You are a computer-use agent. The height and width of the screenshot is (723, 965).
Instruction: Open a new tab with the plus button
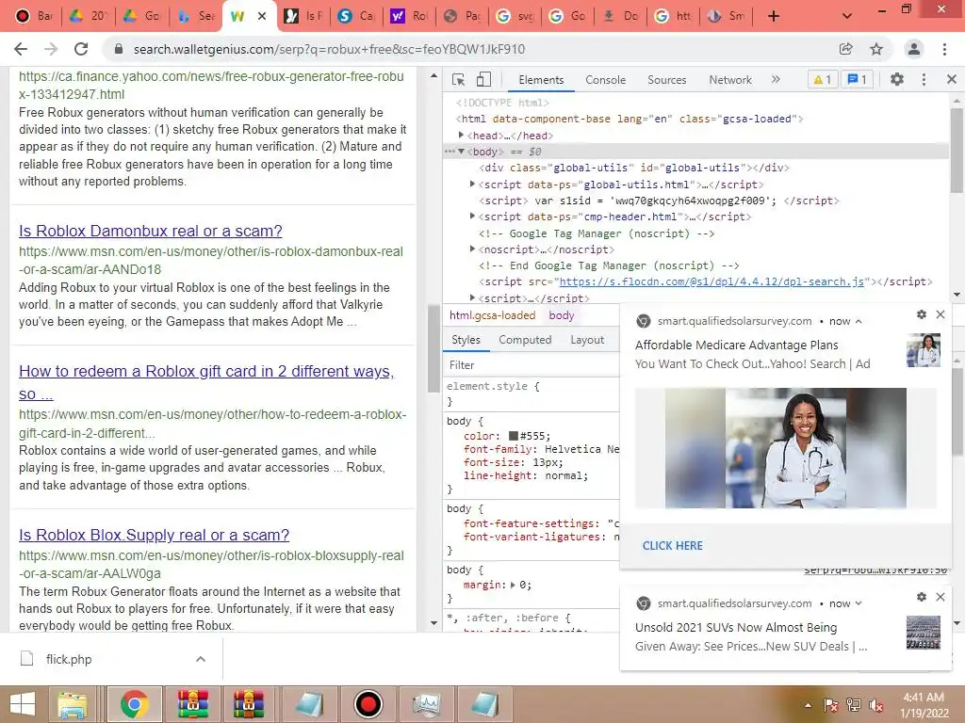(774, 16)
